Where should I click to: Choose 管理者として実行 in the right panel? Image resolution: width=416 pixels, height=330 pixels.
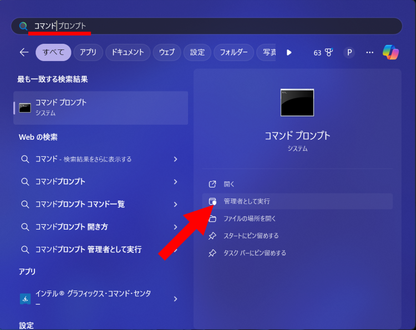coord(247,201)
